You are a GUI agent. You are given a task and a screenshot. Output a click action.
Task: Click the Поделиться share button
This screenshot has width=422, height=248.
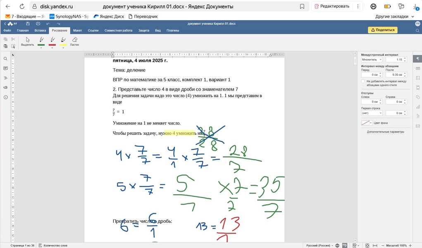(382, 30)
